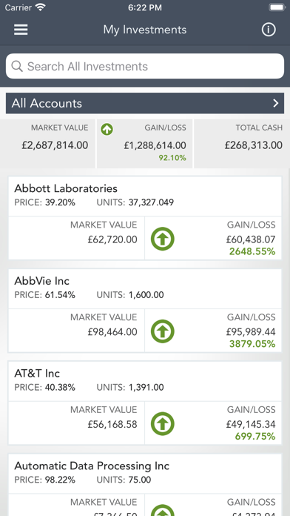The height and width of the screenshot is (516, 290).
Task: Focus the Search All Investments field
Action: coord(145,66)
